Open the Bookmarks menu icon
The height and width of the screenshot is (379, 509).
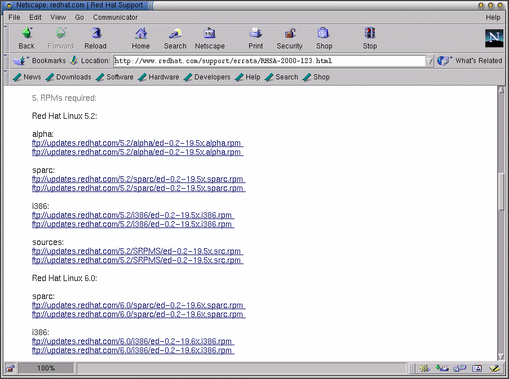(x=20, y=61)
